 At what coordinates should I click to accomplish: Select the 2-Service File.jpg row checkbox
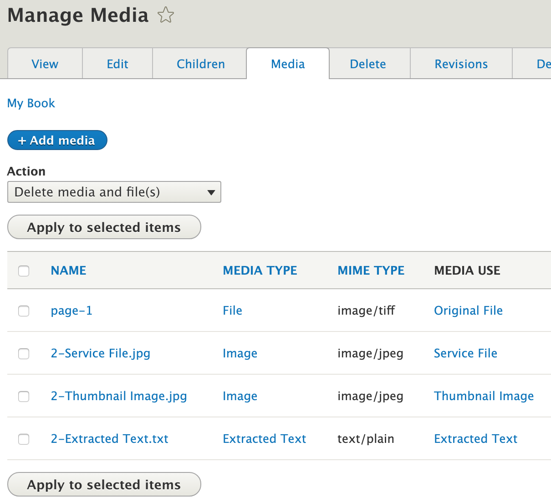pos(24,354)
